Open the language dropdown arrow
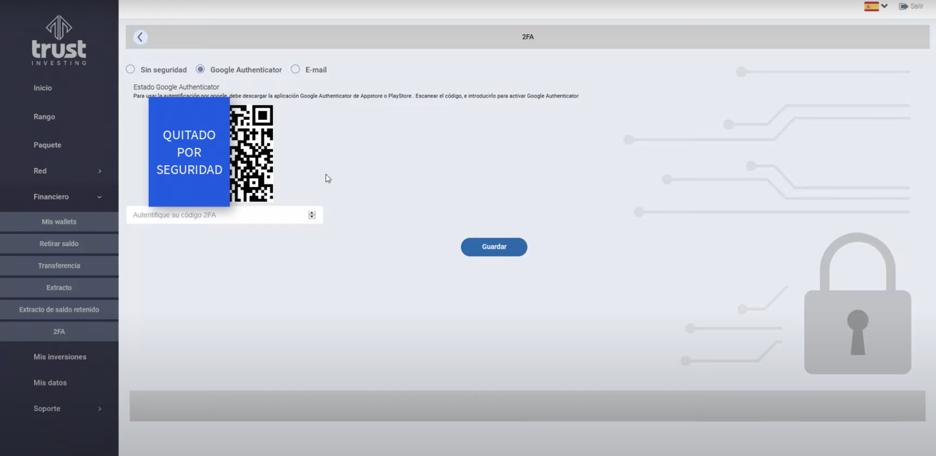 pos(884,6)
